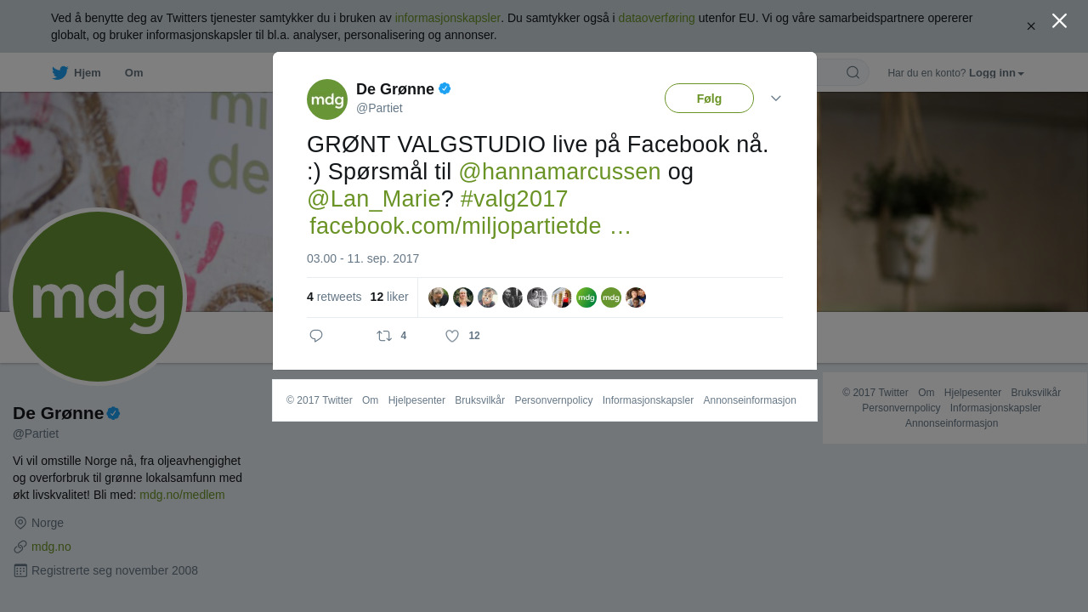Close the tweet overlay with large X
The image size is (1088, 612).
[1059, 20]
